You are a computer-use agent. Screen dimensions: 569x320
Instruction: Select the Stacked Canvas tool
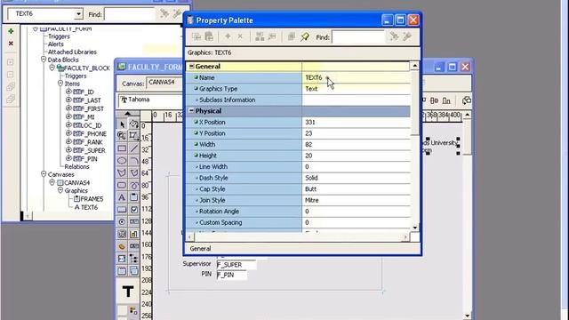click(x=134, y=270)
